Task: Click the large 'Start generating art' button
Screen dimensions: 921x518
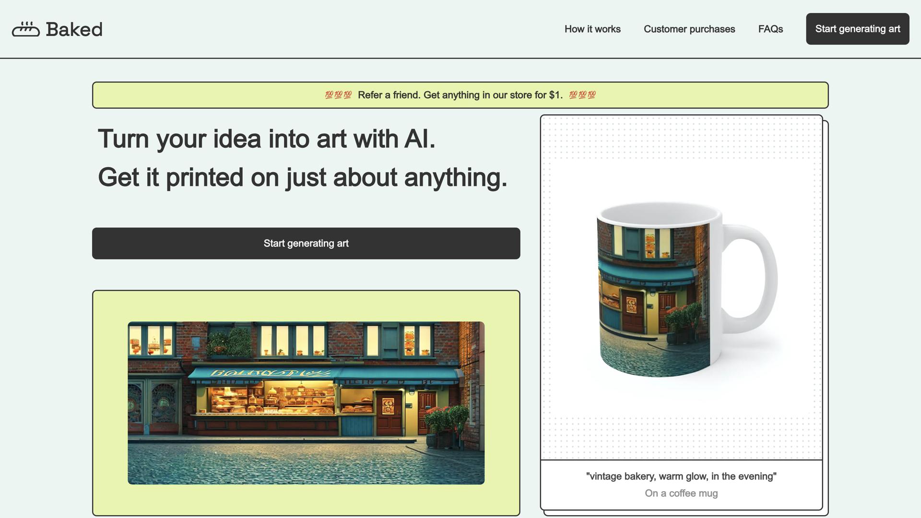Action: [306, 243]
